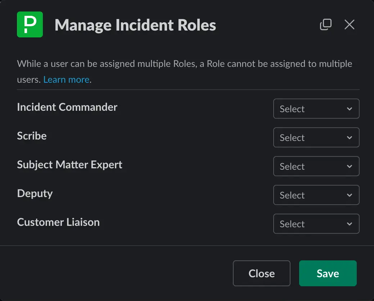Image resolution: width=374 pixels, height=301 pixels.
Task: Click the Subject Matter Expert label
Action: (x=70, y=165)
